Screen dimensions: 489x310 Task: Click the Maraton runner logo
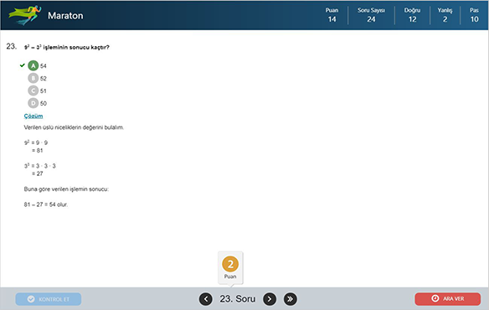pos(25,15)
